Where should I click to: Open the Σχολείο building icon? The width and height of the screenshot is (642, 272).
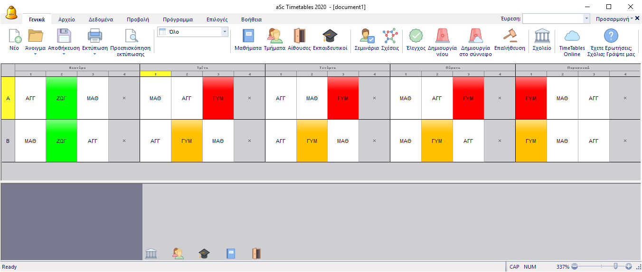(542, 37)
